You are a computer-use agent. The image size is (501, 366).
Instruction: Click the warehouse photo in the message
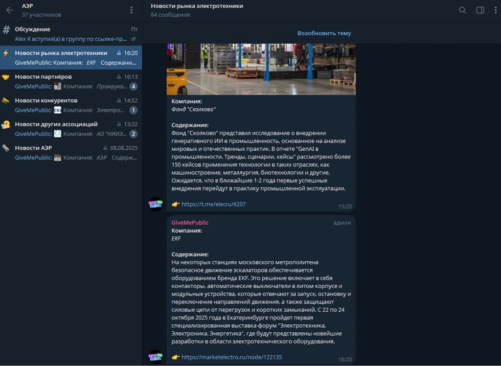[261, 69]
